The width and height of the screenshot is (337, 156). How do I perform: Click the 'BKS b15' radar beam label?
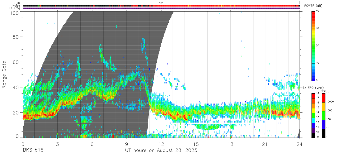[x=33, y=150]
